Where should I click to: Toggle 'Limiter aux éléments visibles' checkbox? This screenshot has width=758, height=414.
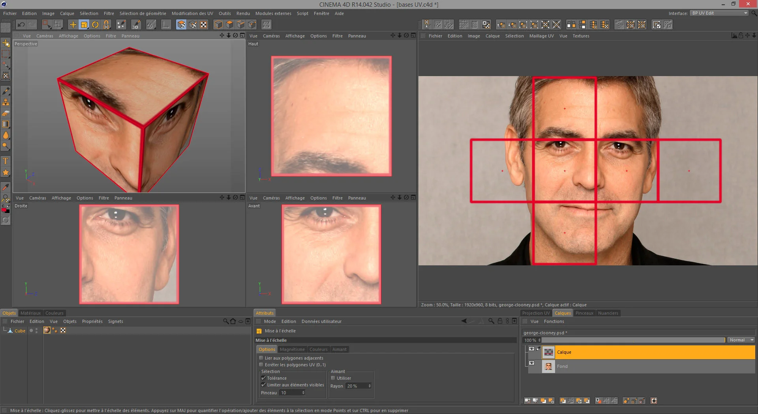[x=263, y=385]
